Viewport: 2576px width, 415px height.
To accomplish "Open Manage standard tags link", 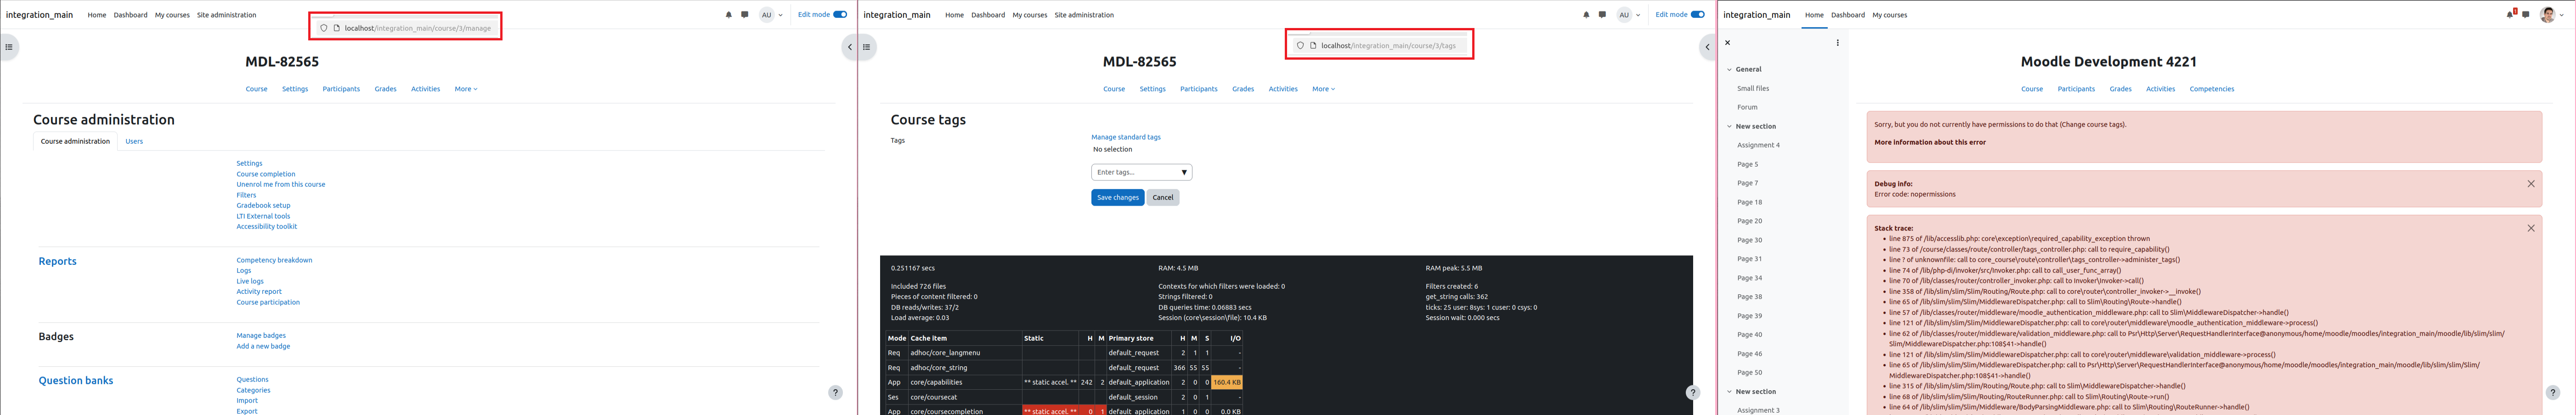I will click(x=1126, y=137).
